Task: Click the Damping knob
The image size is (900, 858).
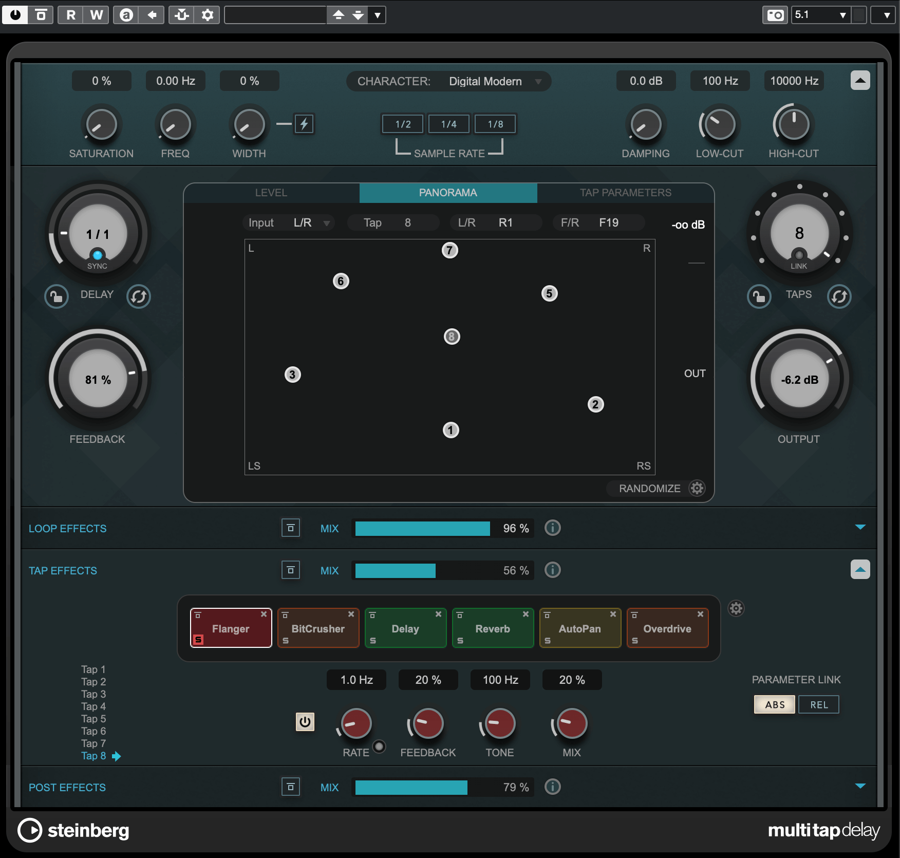Action: point(646,124)
